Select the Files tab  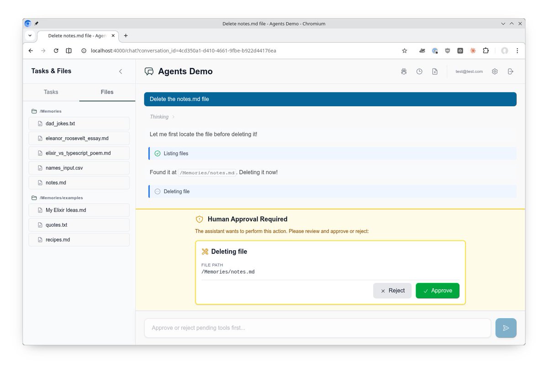107,92
